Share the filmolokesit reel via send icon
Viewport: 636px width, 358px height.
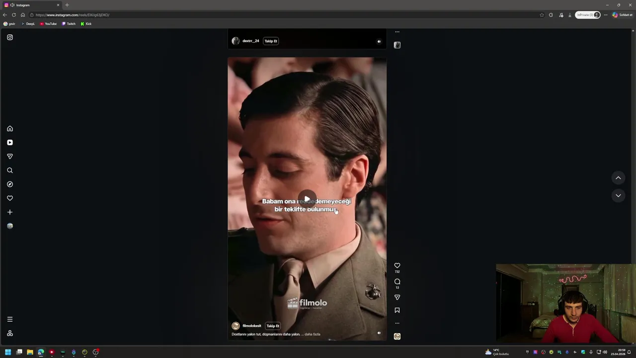coord(397,297)
